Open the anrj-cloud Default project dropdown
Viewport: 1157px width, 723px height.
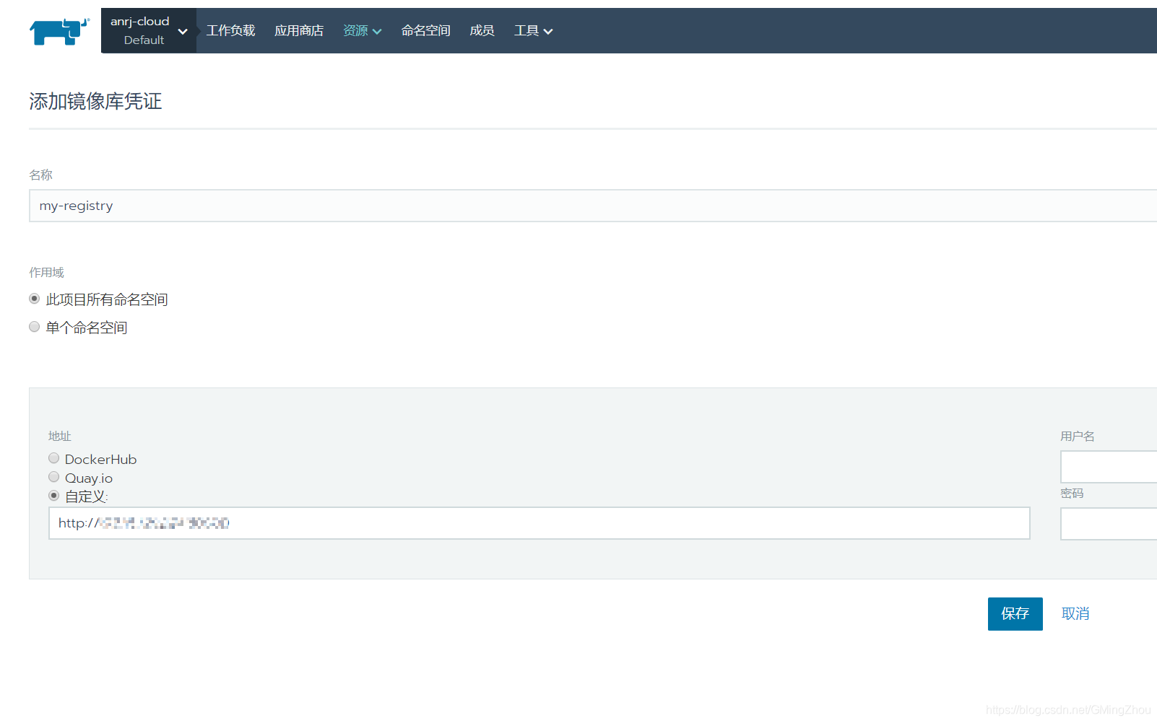[x=149, y=30]
